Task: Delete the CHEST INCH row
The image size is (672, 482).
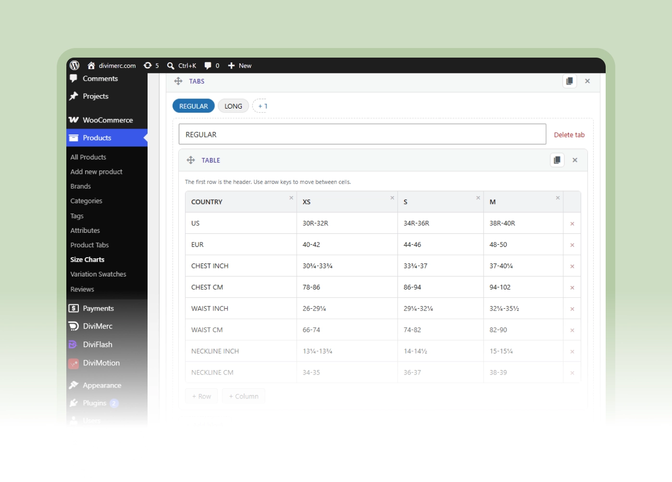Action: point(572,266)
